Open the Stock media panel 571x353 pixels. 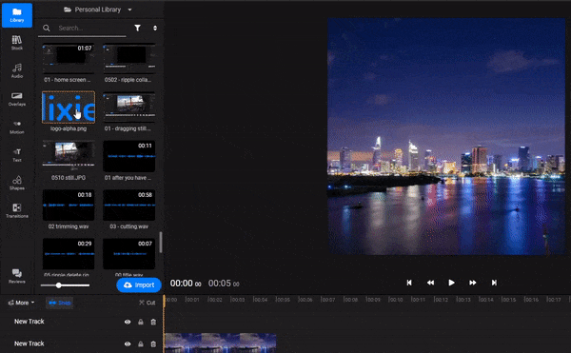coord(17,43)
